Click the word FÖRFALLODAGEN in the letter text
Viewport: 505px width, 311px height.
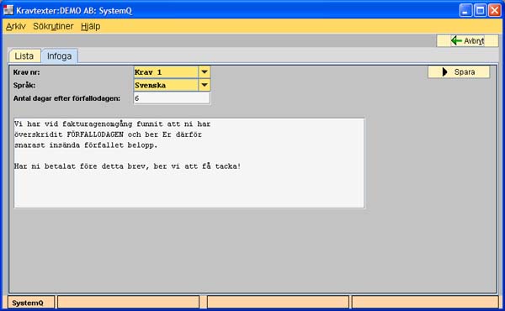coord(95,134)
